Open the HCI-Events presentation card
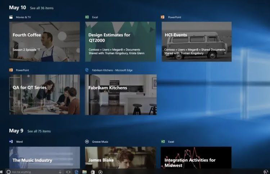 197,42
